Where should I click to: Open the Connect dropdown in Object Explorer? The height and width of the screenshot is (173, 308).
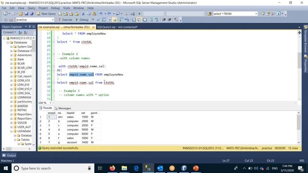click(x=9, y=32)
